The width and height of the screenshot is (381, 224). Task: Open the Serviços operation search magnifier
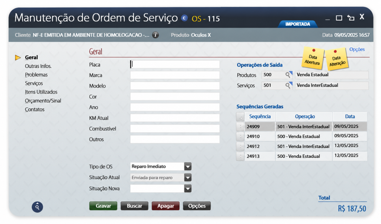(x=288, y=85)
